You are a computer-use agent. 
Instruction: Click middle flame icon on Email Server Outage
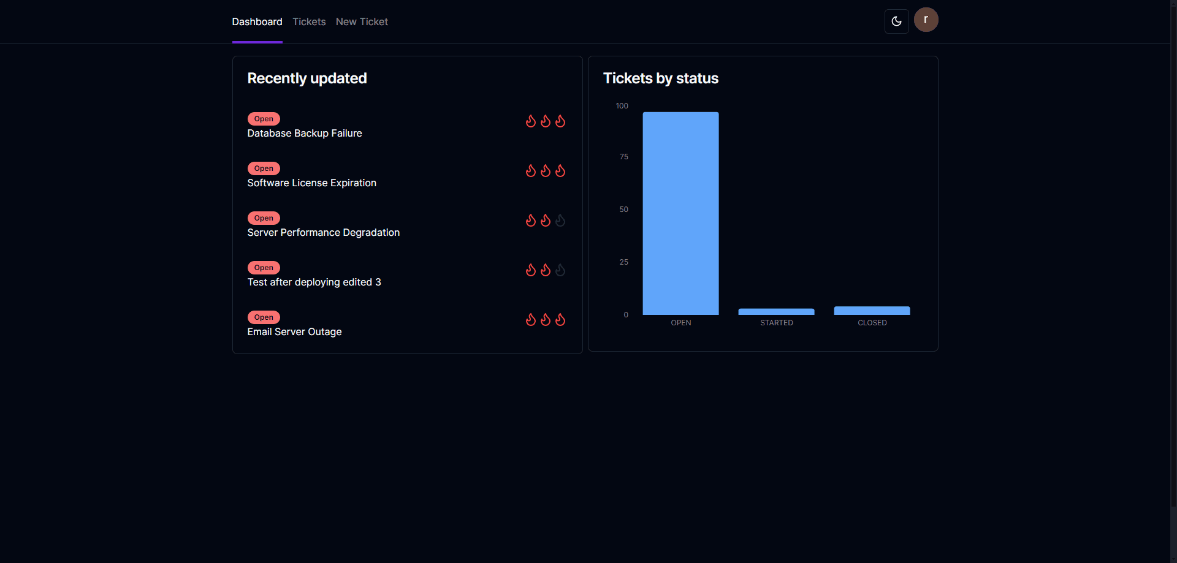click(x=546, y=320)
